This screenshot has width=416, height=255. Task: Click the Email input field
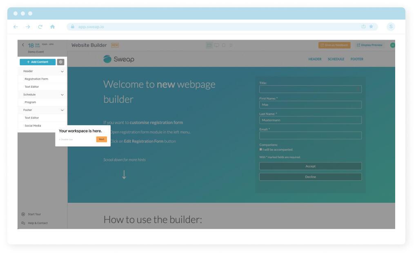click(310, 135)
